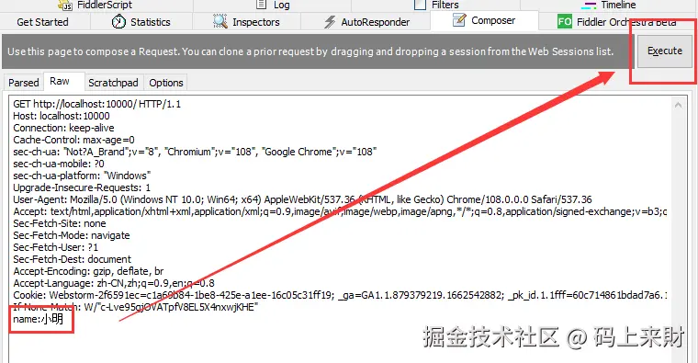Click the scroll up arrow in raw request
The height and width of the screenshot is (363, 698).
pos(678,105)
